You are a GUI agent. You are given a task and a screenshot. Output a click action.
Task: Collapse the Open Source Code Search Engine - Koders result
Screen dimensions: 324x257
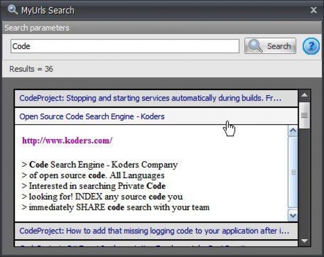156,116
